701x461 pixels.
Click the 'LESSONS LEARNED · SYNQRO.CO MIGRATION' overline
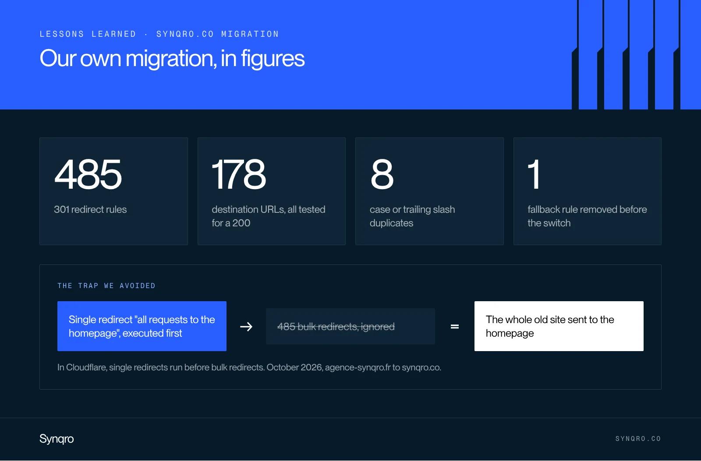point(159,34)
